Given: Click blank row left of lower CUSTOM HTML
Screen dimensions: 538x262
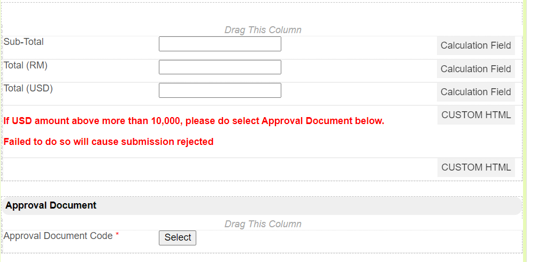Looking at the screenshot, I should point(214,168).
